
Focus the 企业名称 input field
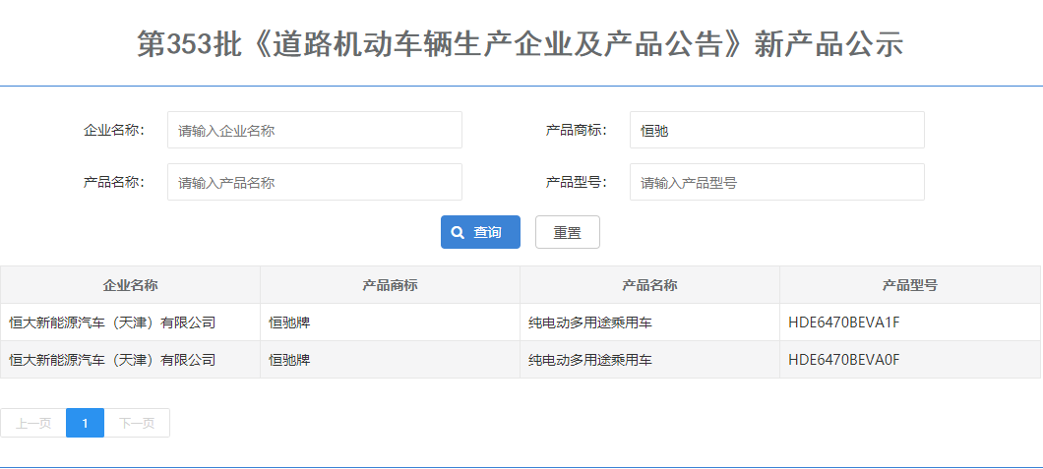click(315, 130)
